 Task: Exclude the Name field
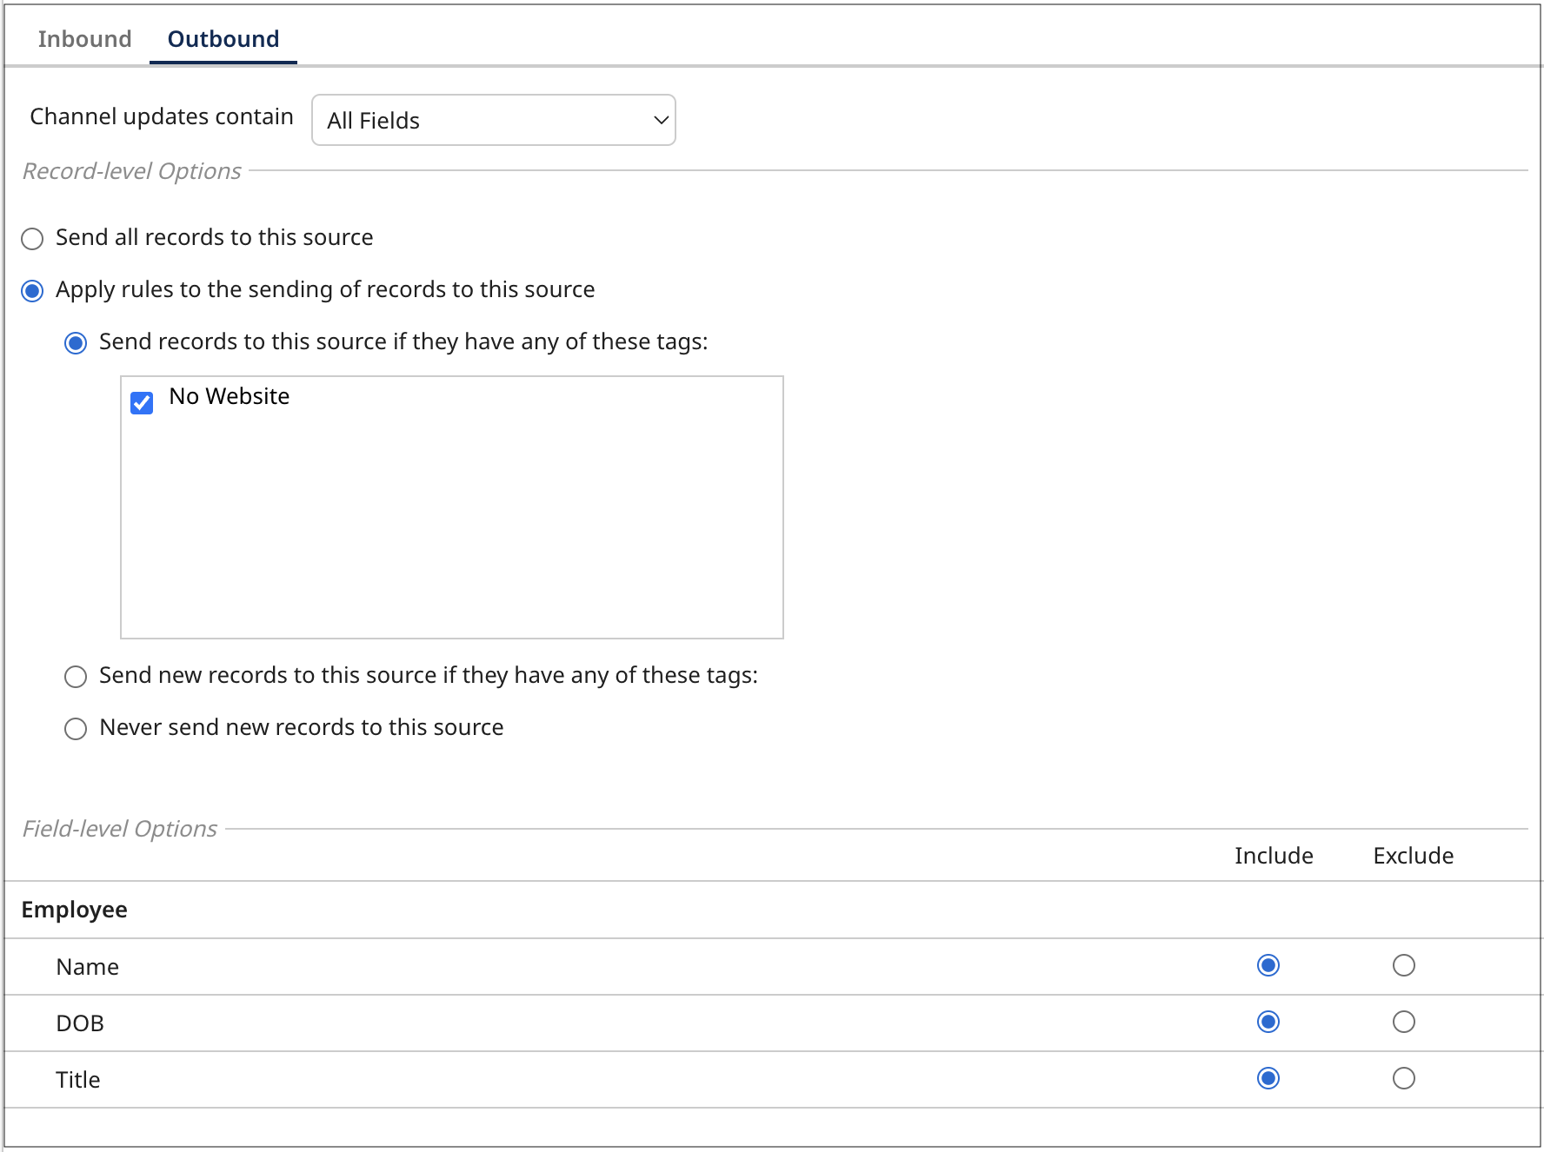tap(1403, 965)
